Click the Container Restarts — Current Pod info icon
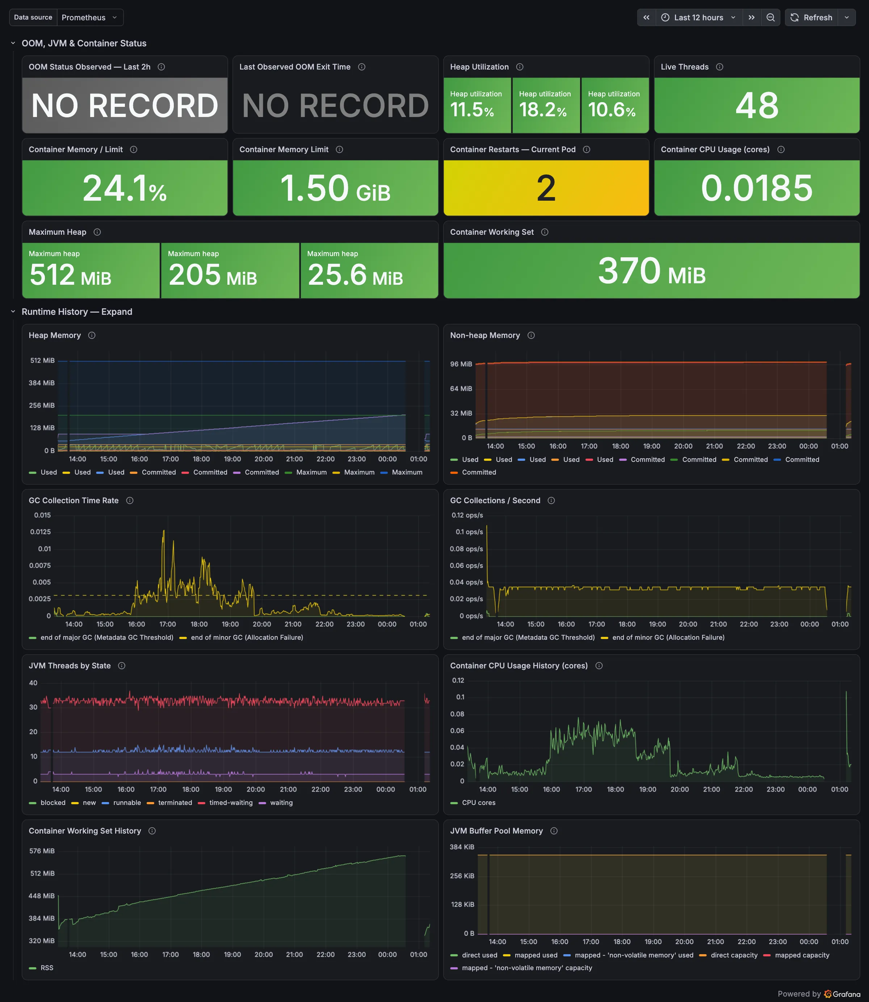Screen dimensions: 869x1002 587,150
